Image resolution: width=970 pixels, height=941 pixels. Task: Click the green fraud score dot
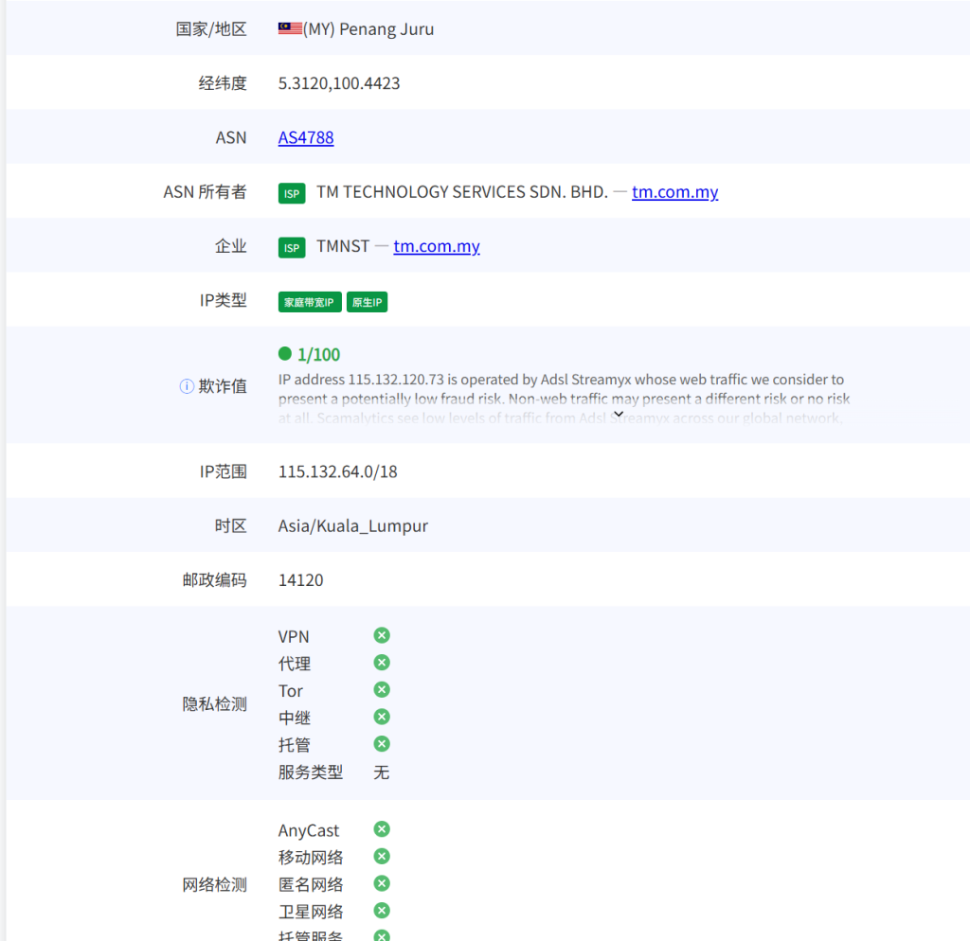(285, 354)
